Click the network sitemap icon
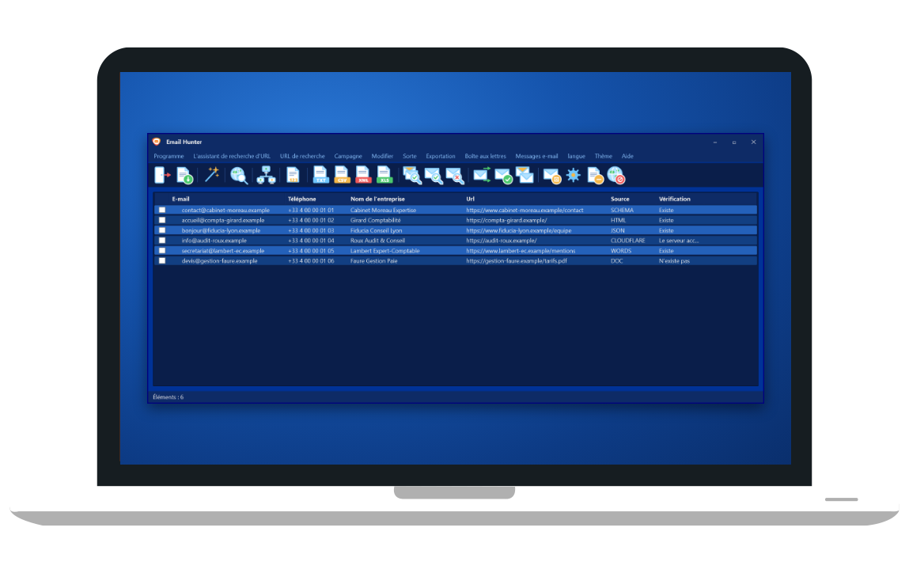The width and height of the screenshot is (909, 573). pyautogui.click(x=266, y=175)
